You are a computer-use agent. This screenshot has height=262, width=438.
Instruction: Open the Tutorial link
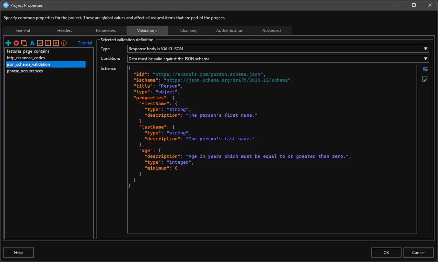click(85, 43)
